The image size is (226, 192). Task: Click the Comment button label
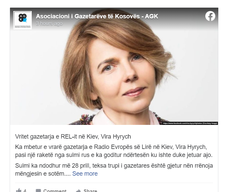(x=55, y=191)
